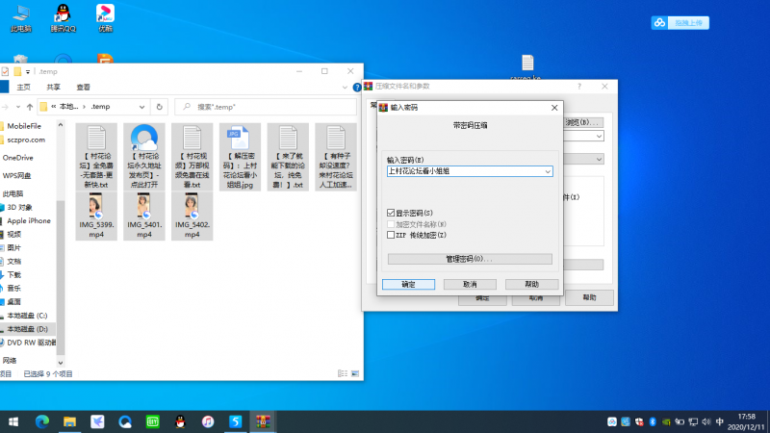This screenshot has width=770, height=433.
Task: Select OneDrive in navigation pane
Action: pos(17,157)
